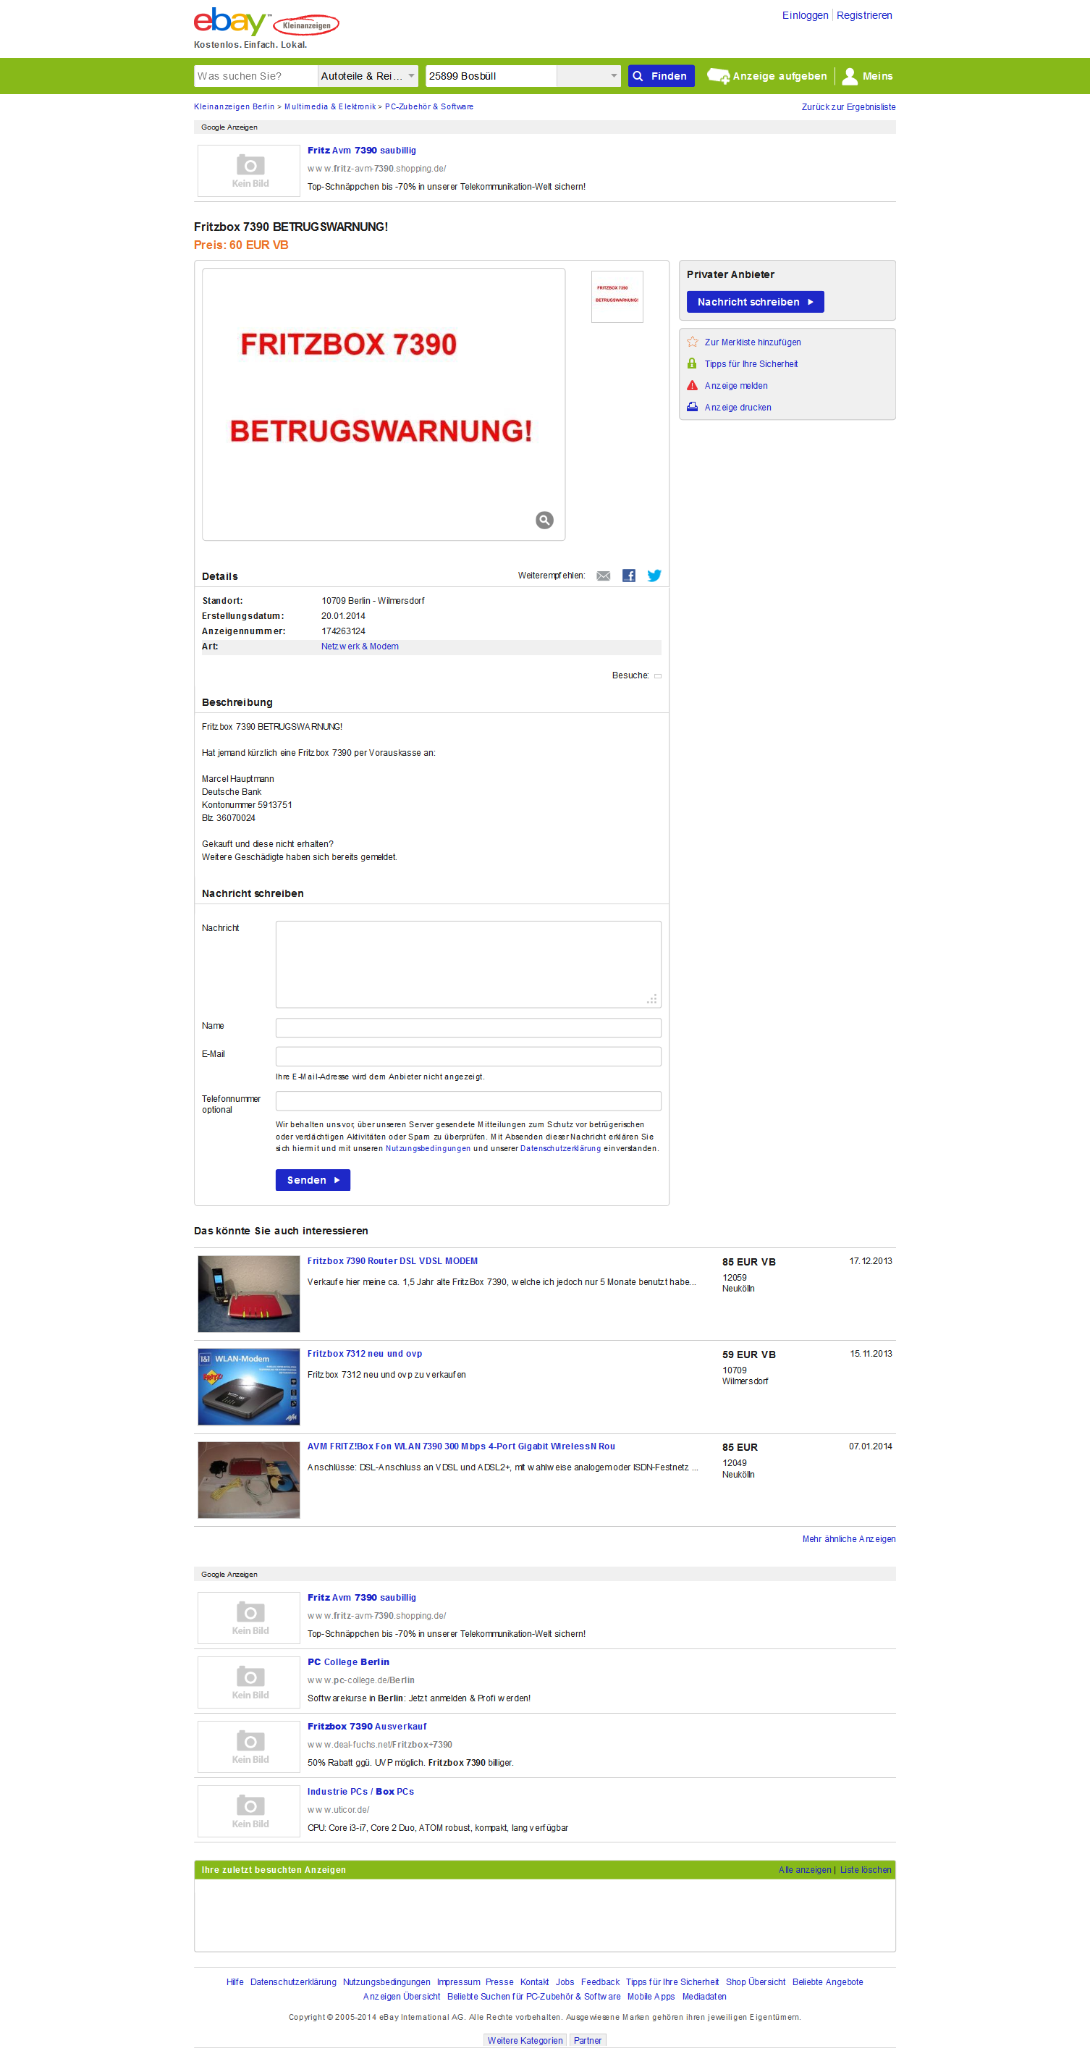The height and width of the screenshot is (2064, 1090).
Task: Click the 'Anzeige aufgeben' label
Action: [780, 76]
